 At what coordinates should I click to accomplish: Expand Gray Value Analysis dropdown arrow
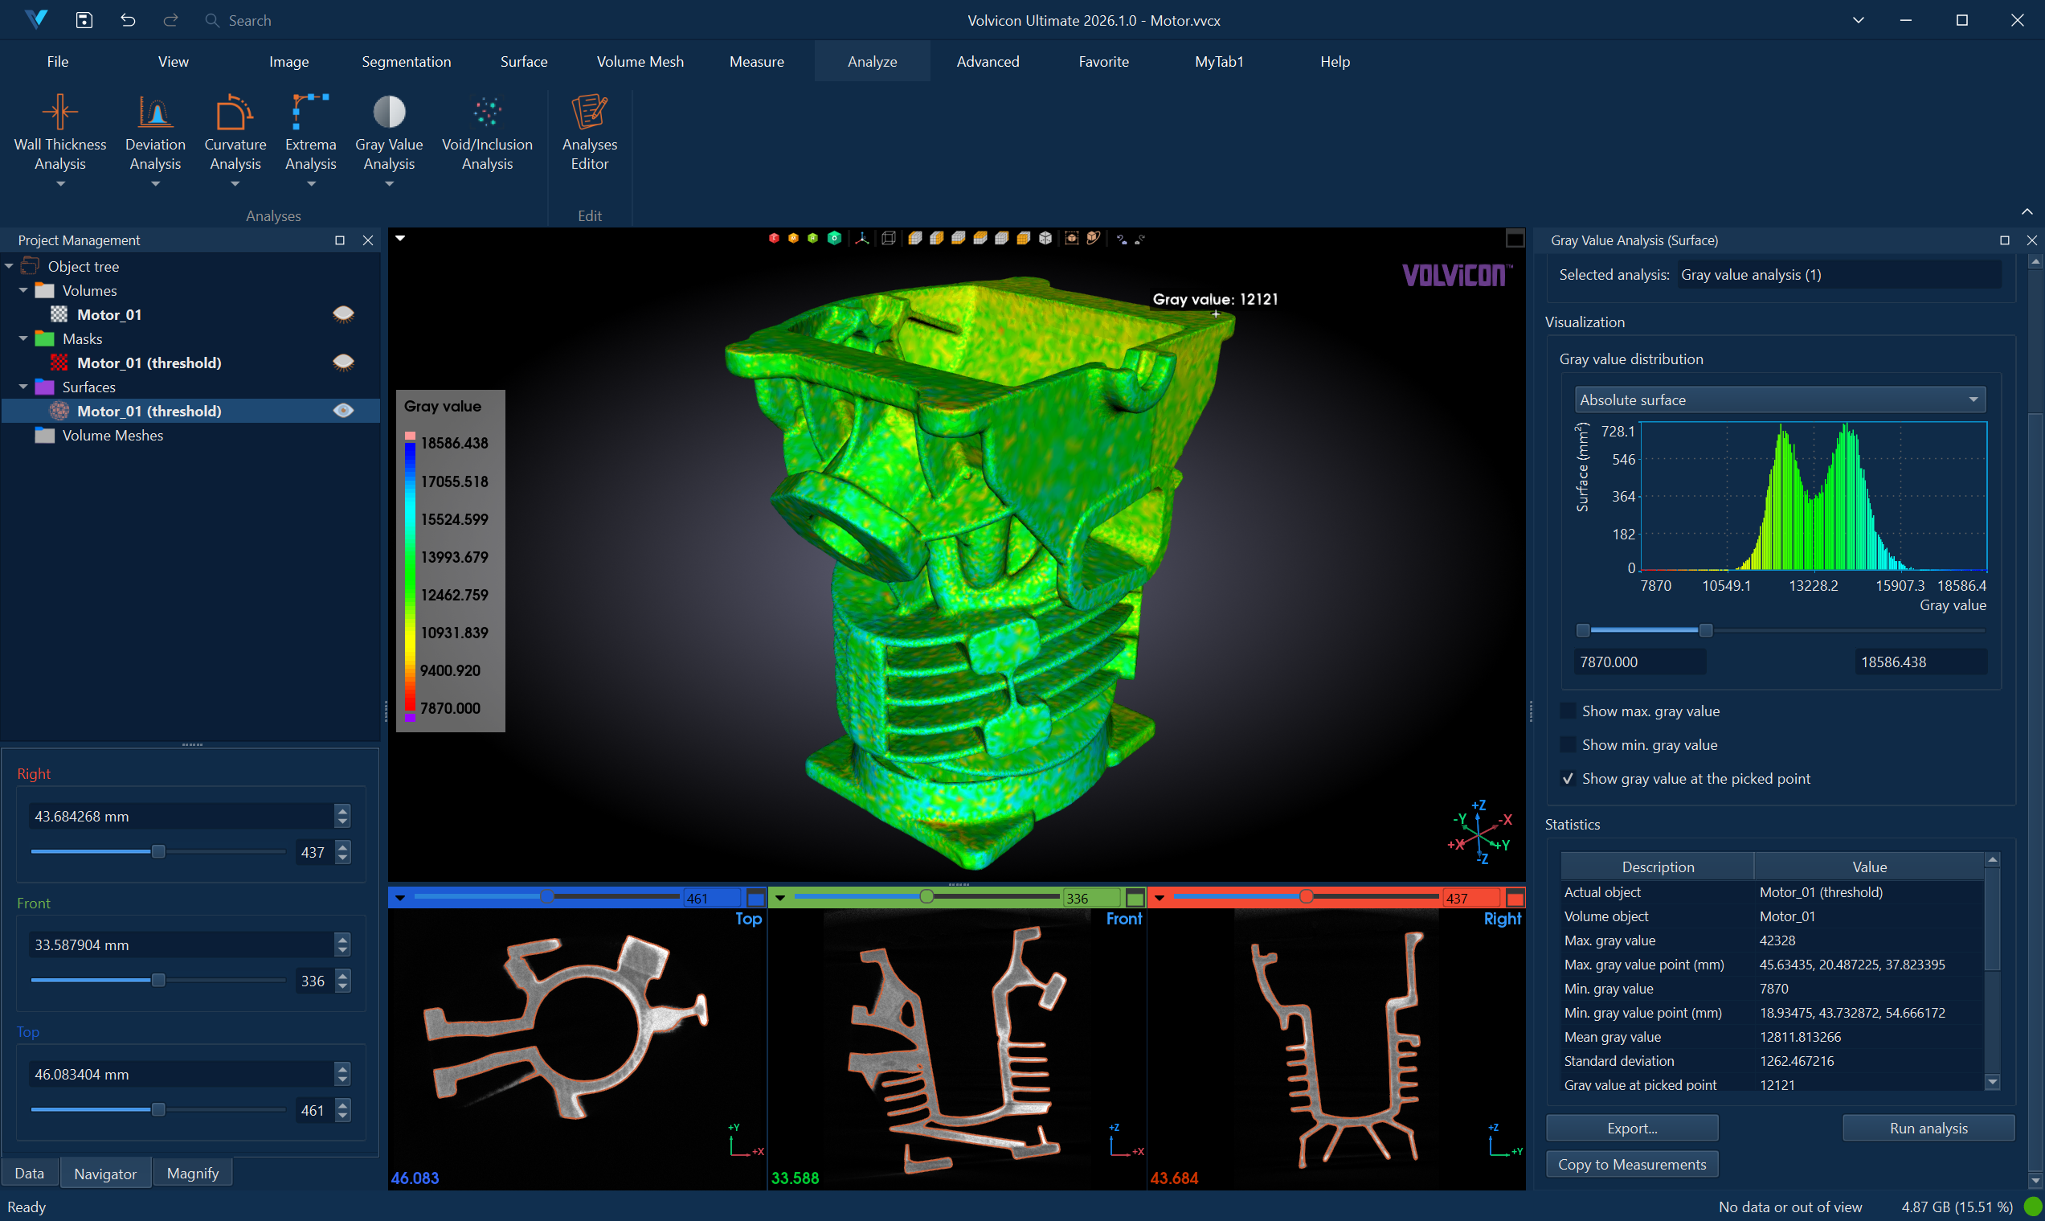[x=389, y=184]
